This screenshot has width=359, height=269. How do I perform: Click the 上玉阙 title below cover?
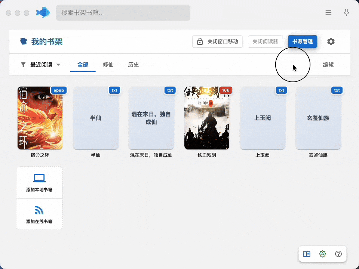[263, 155]
